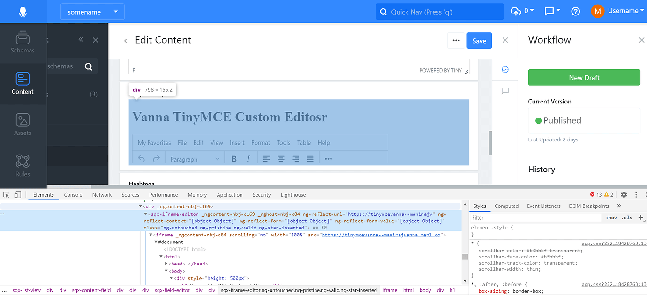Show more Styles pane tabs chevron

(x=619, y=206)
